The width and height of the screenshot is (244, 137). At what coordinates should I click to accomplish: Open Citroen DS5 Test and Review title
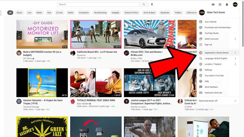pos(146,54)
